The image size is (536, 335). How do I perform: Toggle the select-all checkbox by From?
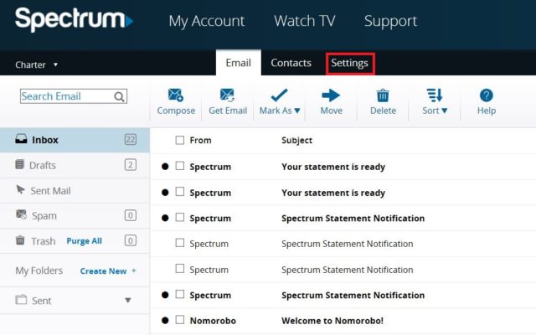180,140
